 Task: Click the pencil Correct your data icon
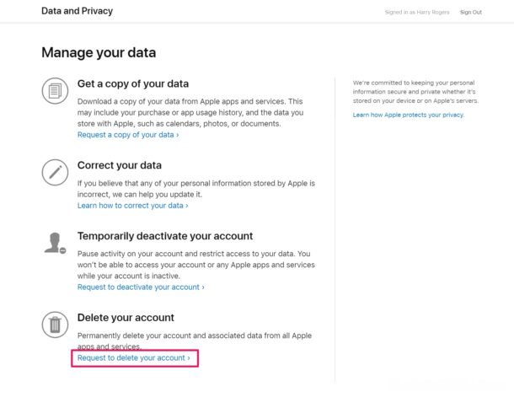point(55,173)
